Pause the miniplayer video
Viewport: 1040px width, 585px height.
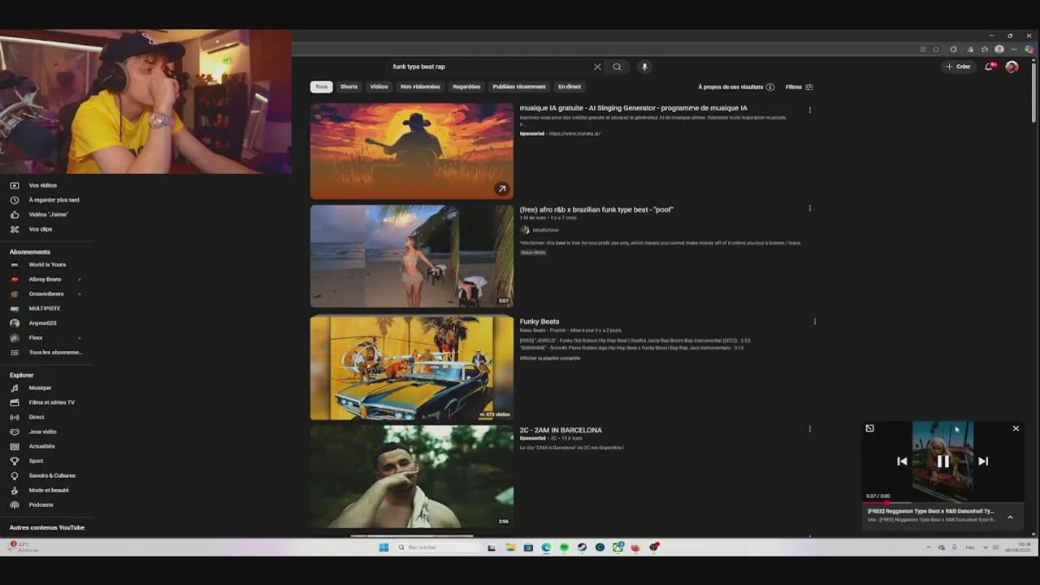pos(942,461)
